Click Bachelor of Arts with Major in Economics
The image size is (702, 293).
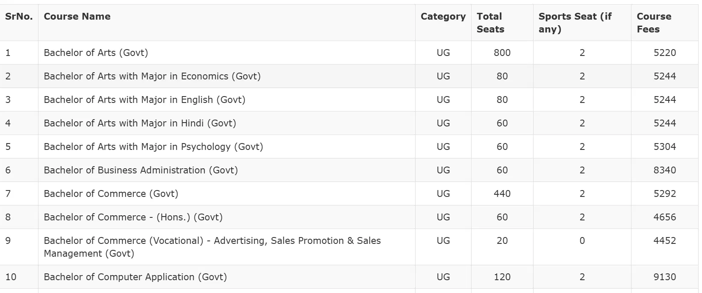click(152, 76)
